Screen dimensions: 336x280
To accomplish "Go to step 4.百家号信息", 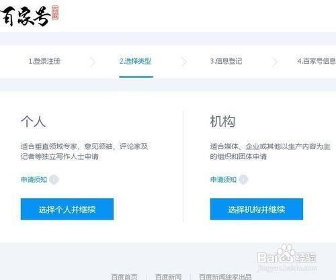I will point(317,61).
